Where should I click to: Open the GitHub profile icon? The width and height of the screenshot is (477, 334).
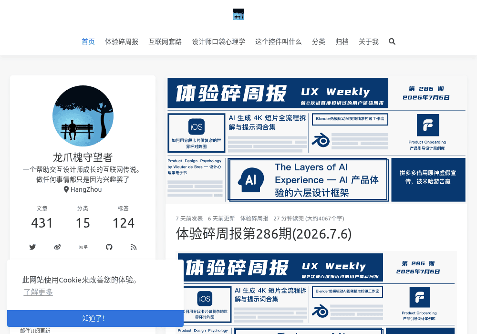109,247
